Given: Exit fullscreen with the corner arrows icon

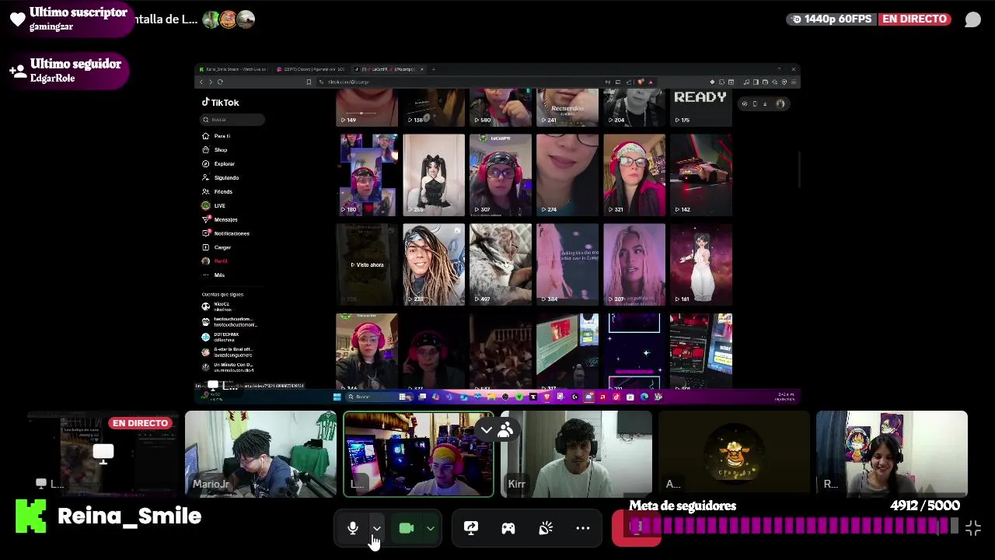Looking at the screenshot, I should pos(973,529).
